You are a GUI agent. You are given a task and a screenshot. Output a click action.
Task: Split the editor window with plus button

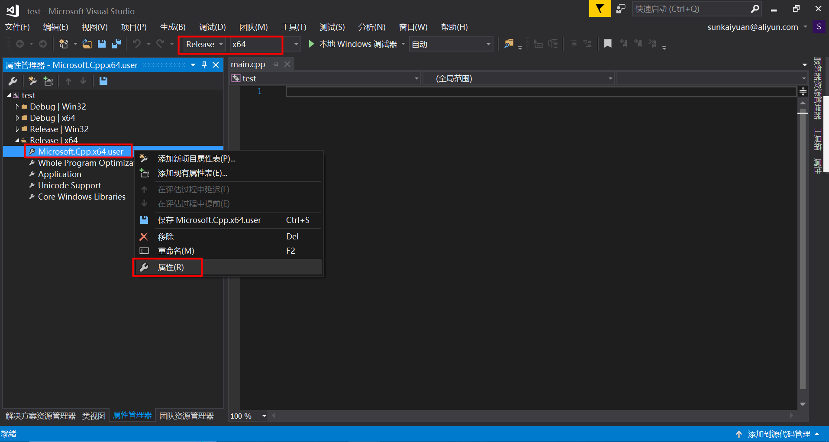803,91
